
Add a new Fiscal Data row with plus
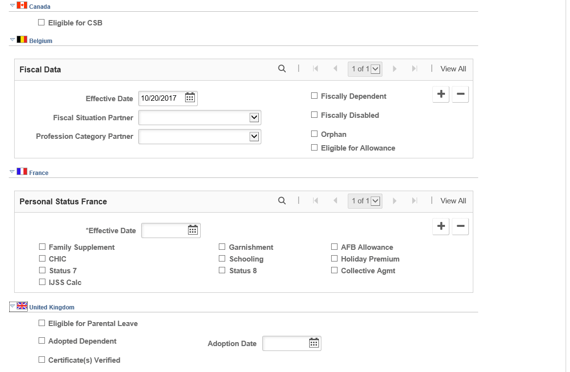point(441,94)
